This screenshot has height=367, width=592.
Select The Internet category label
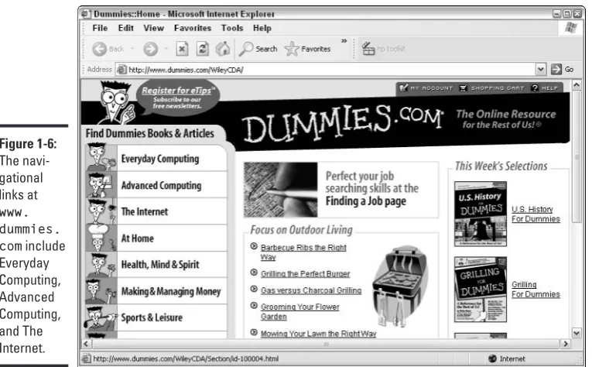(x=145, y=211)
